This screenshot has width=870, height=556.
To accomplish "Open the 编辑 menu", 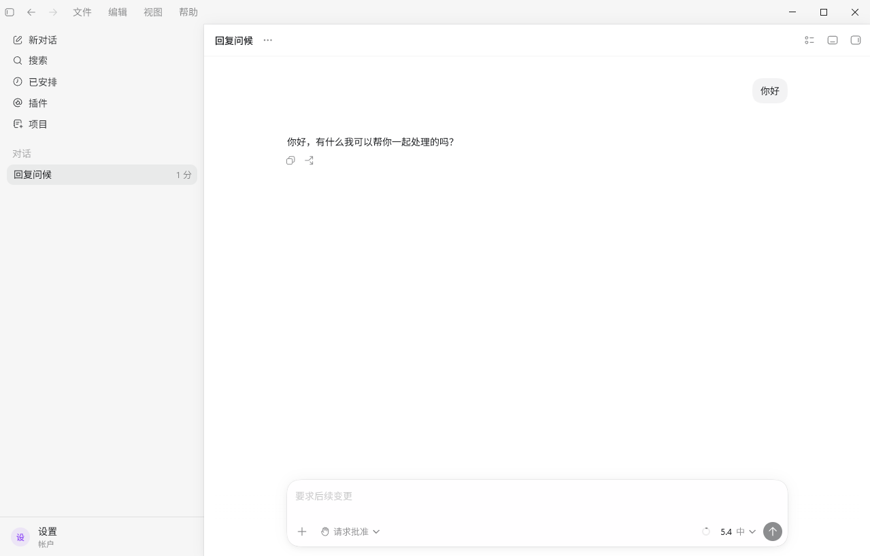I will 118,12.
